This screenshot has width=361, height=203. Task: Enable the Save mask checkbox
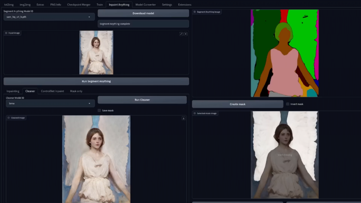tap(99, 111)
